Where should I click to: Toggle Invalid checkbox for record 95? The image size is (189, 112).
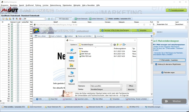18,87
